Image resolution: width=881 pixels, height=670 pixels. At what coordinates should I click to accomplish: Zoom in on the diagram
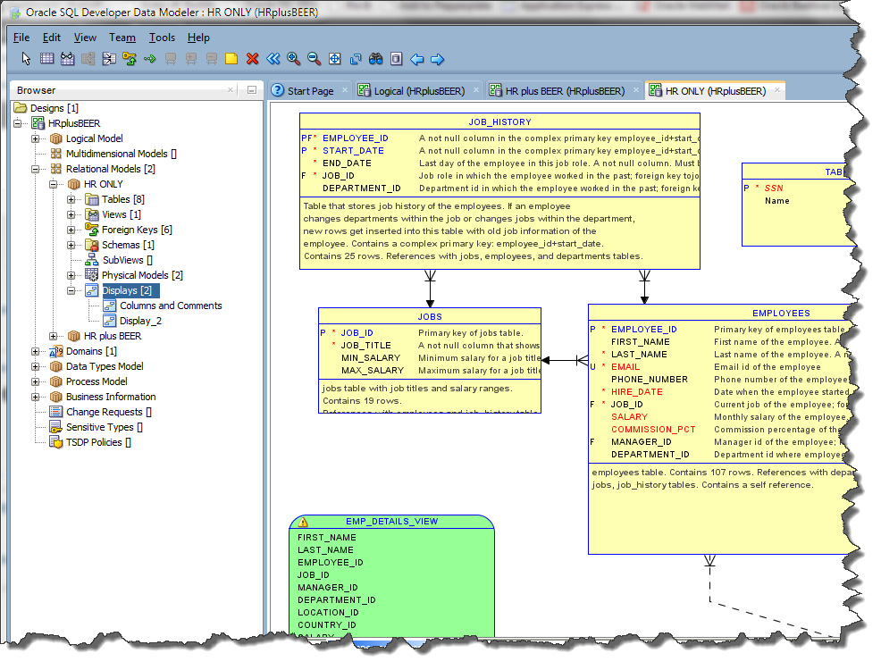tap(293, 58)
